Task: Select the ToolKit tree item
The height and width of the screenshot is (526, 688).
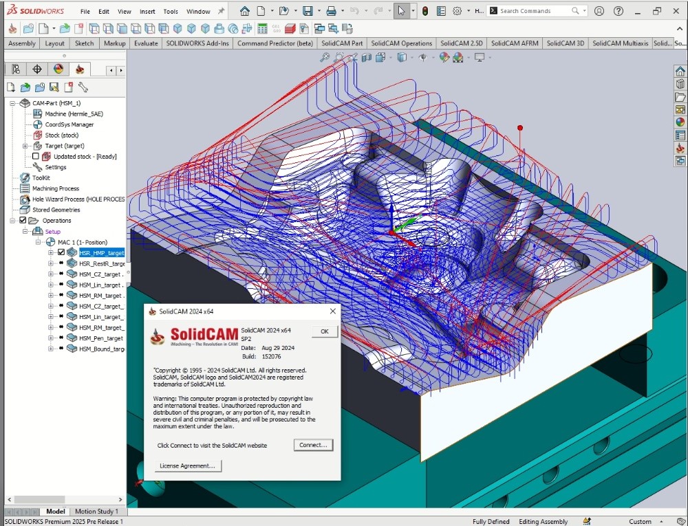Action: (41, 178)
